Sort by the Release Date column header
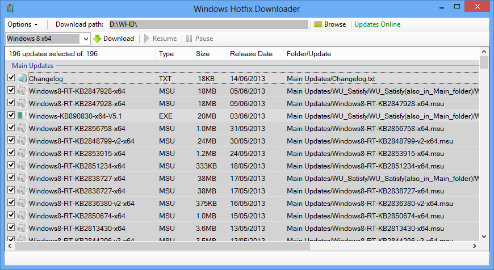 pos(254,54)
